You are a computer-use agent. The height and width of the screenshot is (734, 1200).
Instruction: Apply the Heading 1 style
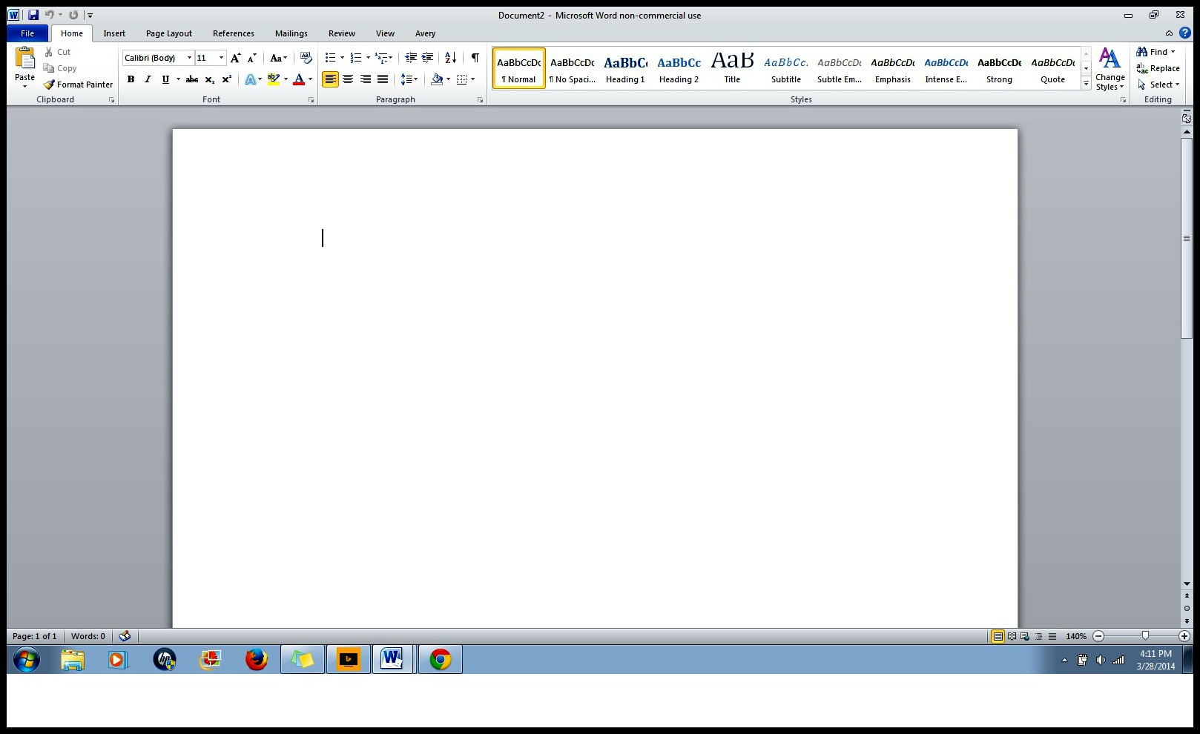[625, 69]
